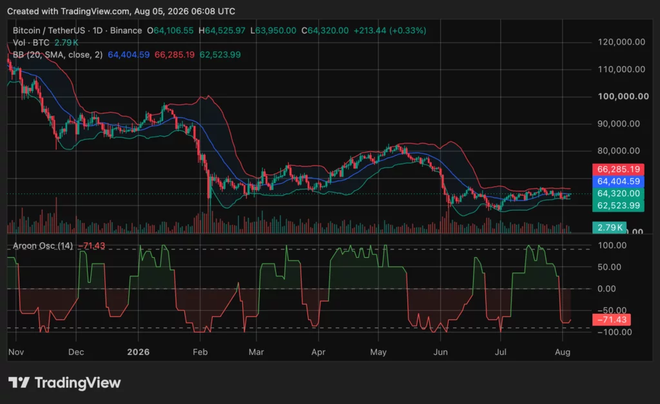Image resolution: width=660 pixels, height=404 pixels.
Task: Click the low value L63,950.00
Action: (x=273, y=31)
